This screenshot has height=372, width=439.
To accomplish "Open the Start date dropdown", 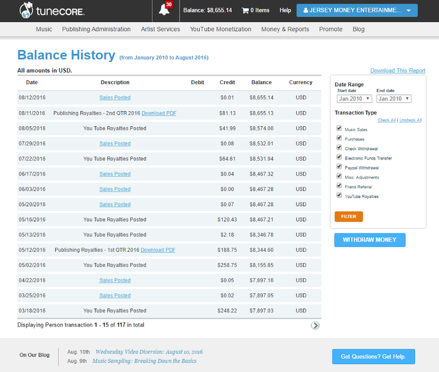I will [x=354, y=99].
